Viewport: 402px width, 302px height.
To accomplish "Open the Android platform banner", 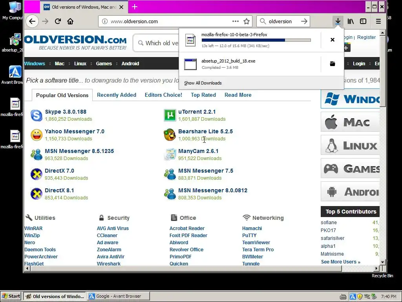I will click(350, 192).
